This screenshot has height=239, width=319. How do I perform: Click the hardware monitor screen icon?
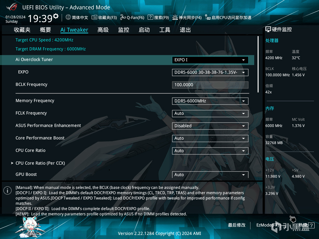click(268, 30)
